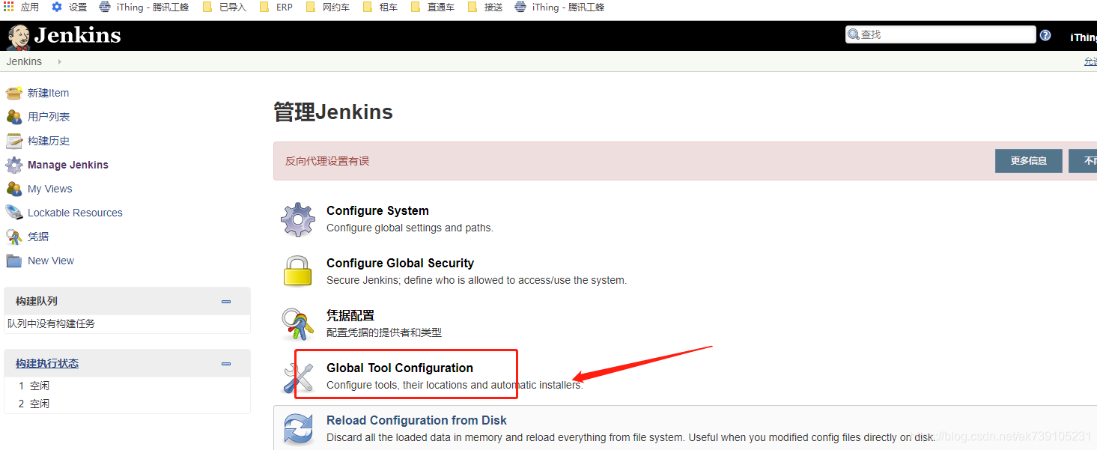Click the 新建Item icon in sidebar
This screenshot has width=1097, height=450.
[x=14, y=93]
